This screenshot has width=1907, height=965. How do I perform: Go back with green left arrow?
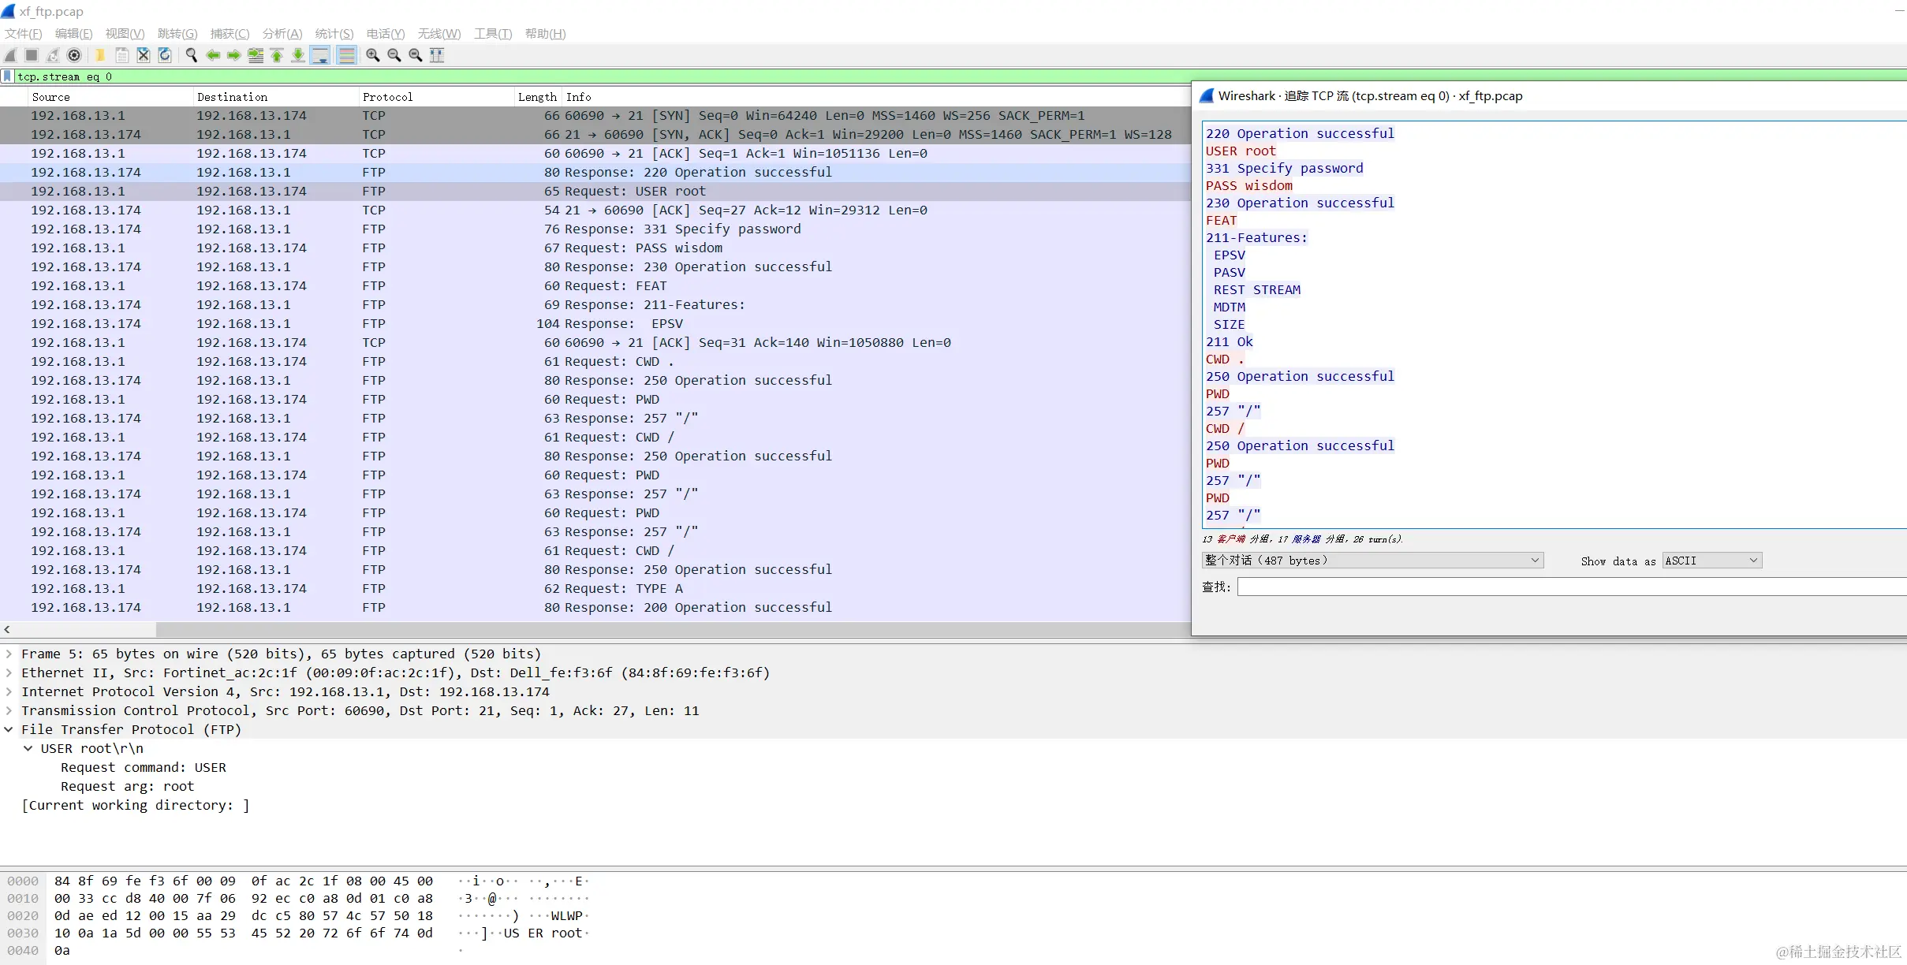tap(213, 55)
